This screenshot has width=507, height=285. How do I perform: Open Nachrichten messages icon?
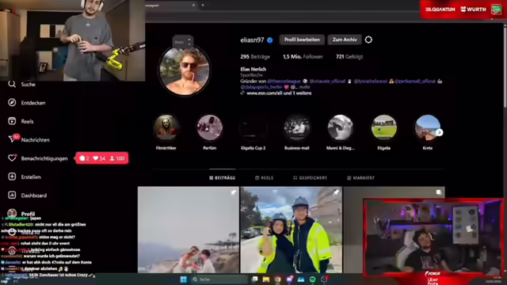pyautogui.click(x=12, y=139)
